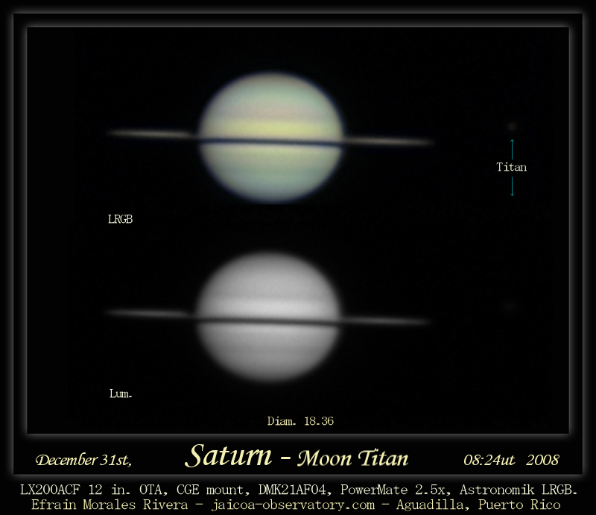Click the equipment line starting "LX200ACF 12 in."

[x=299, y=490]
